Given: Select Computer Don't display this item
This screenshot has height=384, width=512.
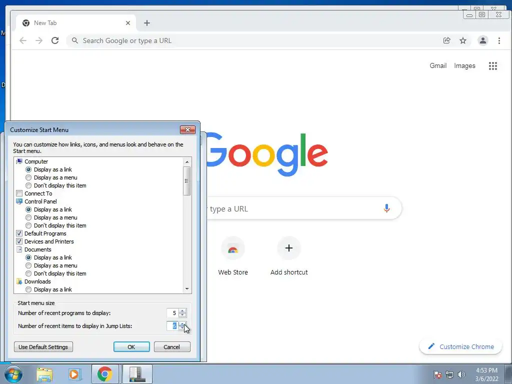Looking at the screenshot, I should (28, 185).
